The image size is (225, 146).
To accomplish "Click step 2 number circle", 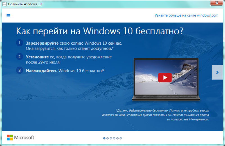I will (x=19, y=57).
